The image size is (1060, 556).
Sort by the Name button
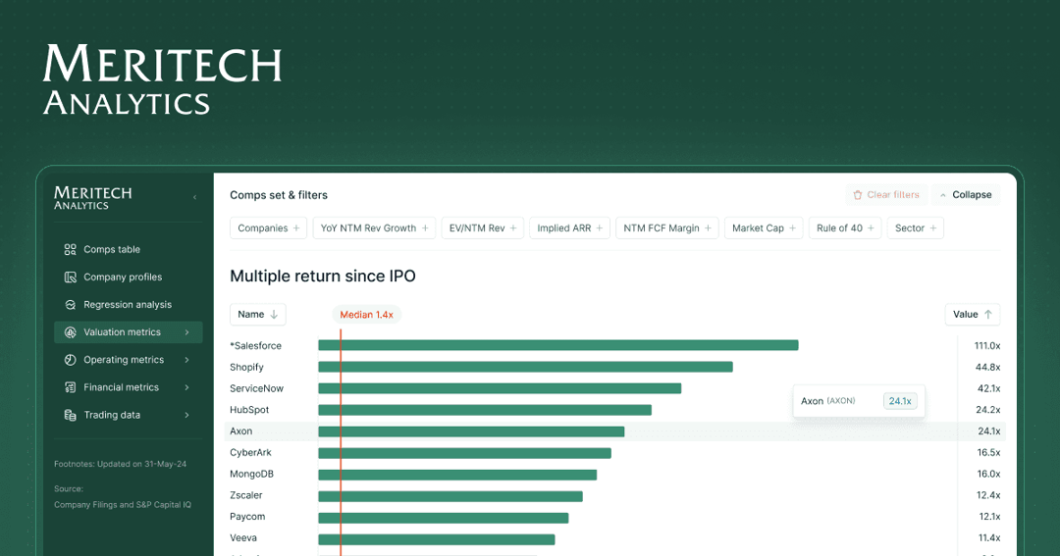[x=257, y=314]
